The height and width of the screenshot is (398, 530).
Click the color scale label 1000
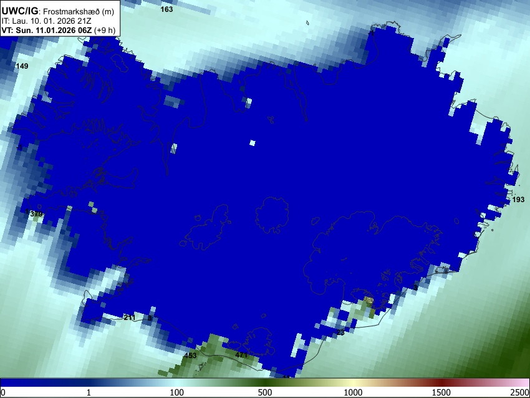(353, 392)
